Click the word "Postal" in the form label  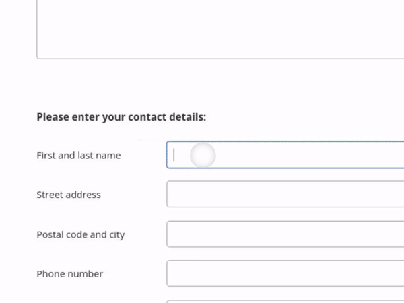click(x=50, y=234)
